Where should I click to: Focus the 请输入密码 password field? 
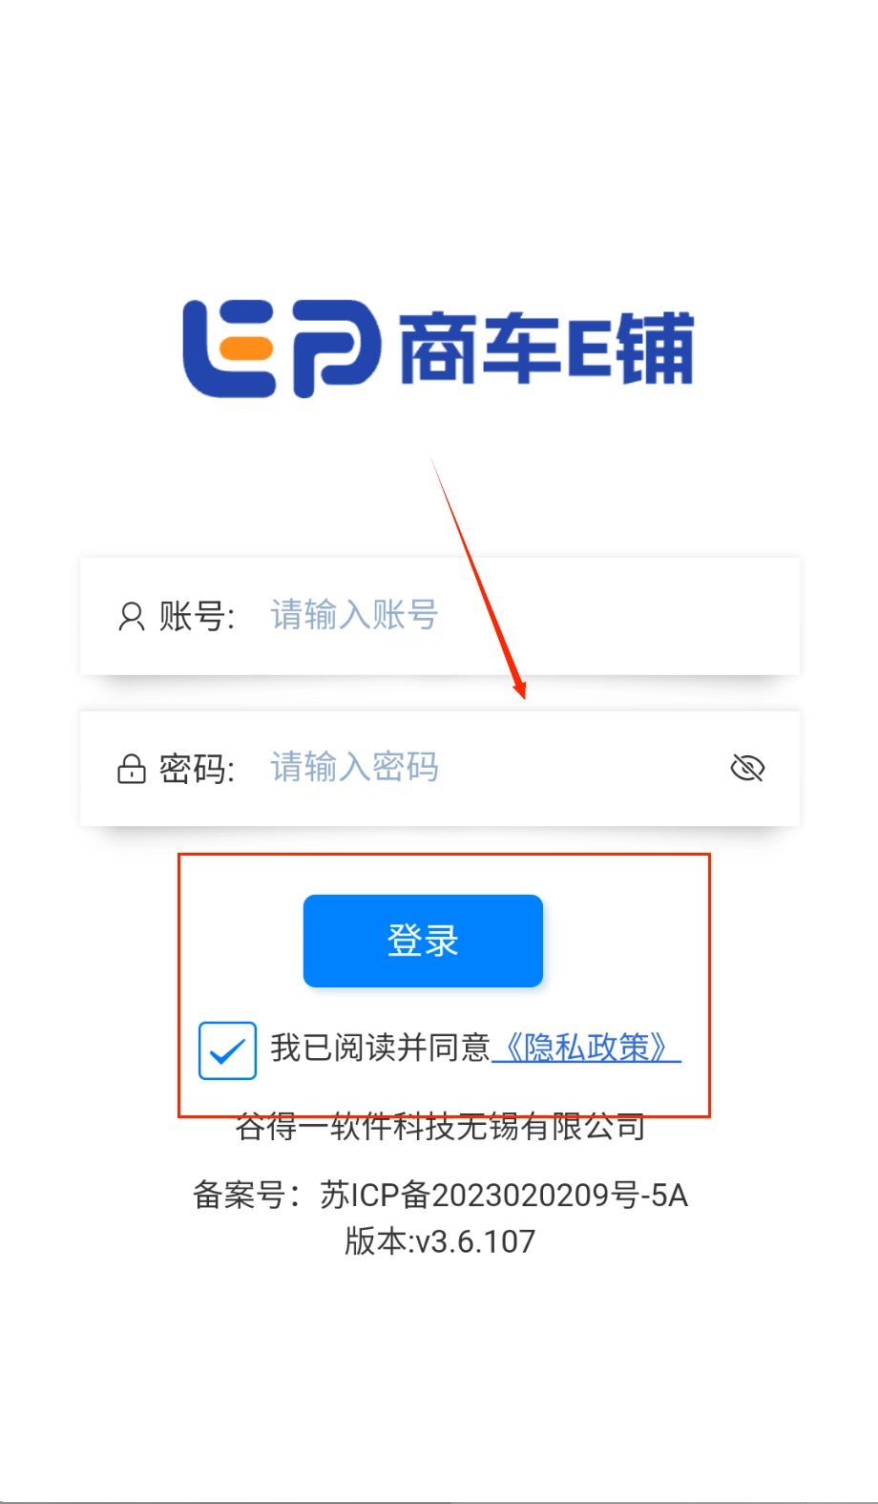[x=491, y=768]
